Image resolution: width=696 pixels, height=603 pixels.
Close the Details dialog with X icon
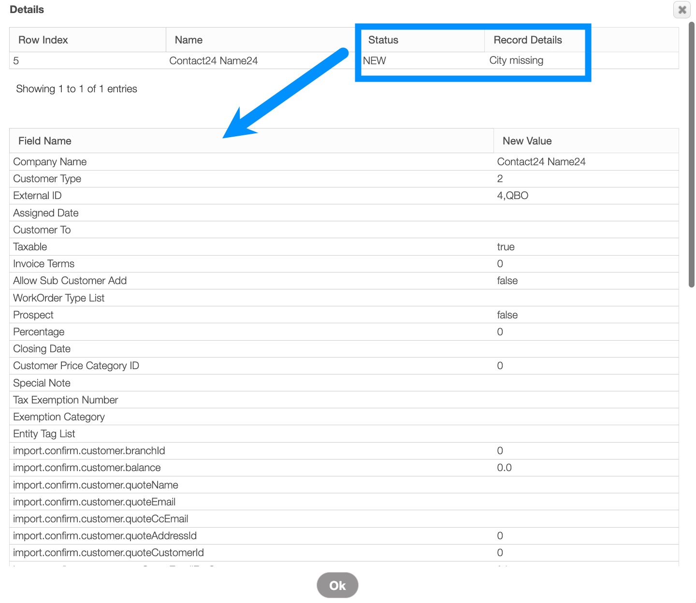(x=681, y=10)
